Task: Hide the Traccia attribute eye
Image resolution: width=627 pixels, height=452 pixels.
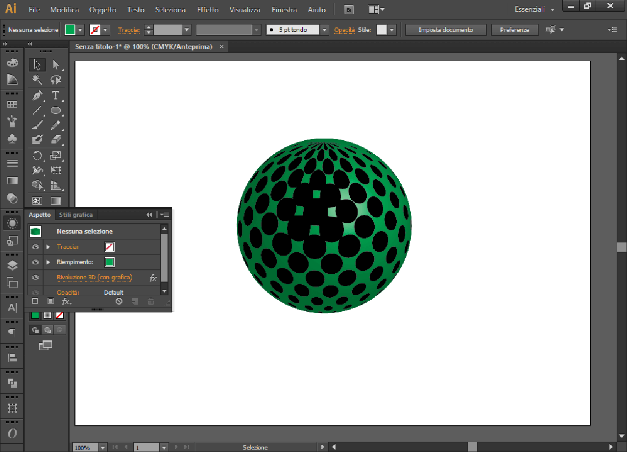Action: point(35,247)
